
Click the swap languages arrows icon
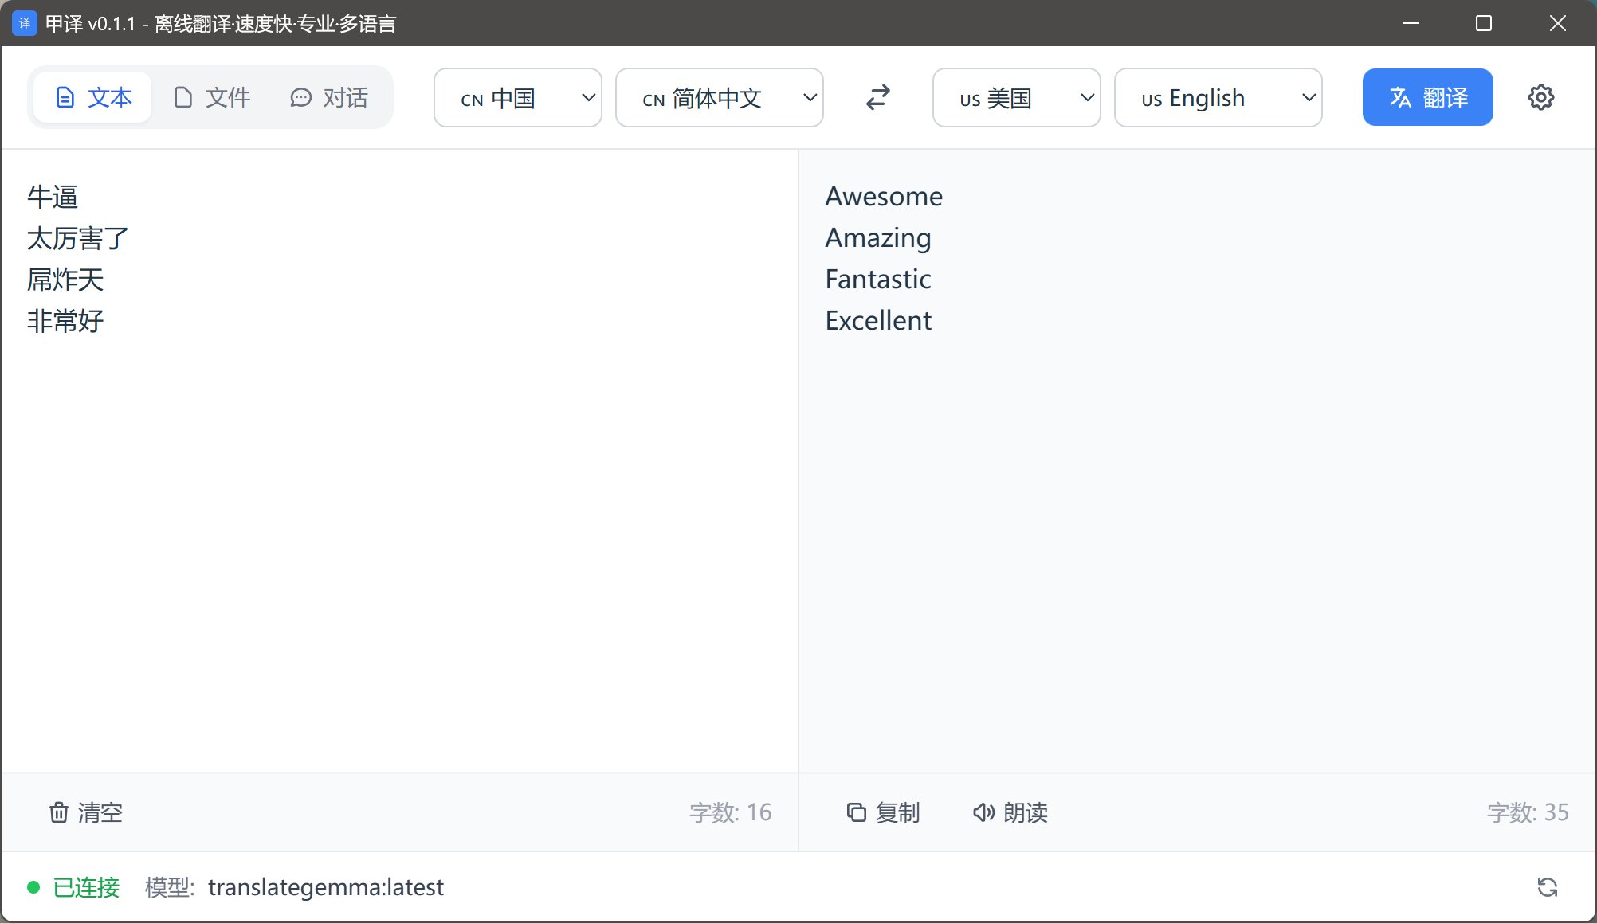877,97
